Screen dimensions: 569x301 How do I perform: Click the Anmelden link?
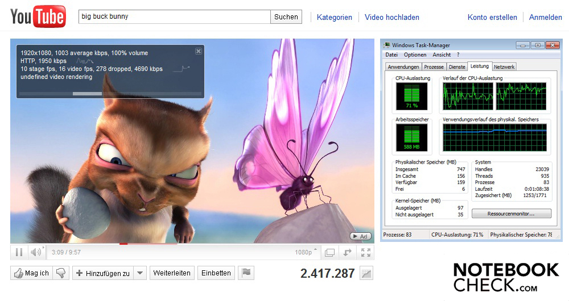point(546,18)
